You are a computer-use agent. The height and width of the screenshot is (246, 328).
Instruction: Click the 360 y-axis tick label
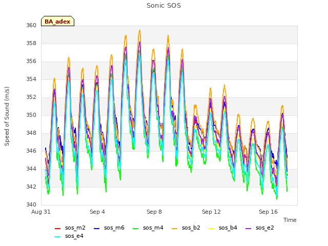pyautogui.click(x=31, y=25)
